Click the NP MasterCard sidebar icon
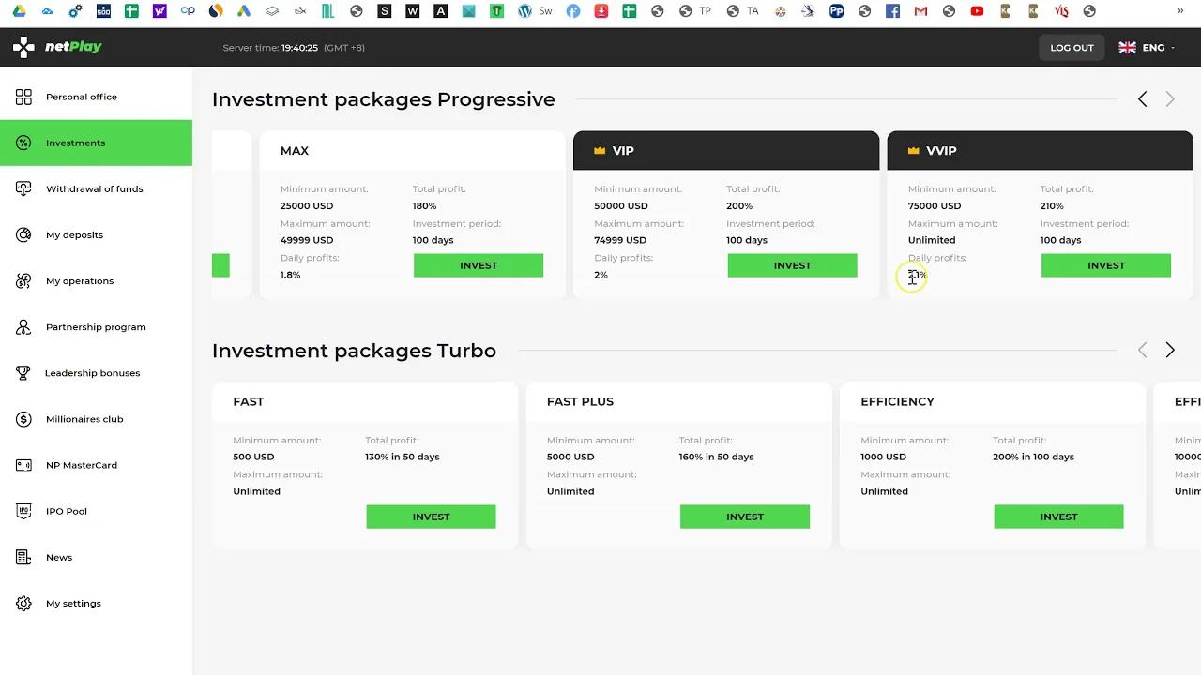This screenshot has width=1201, height=675. pos(23,465)
